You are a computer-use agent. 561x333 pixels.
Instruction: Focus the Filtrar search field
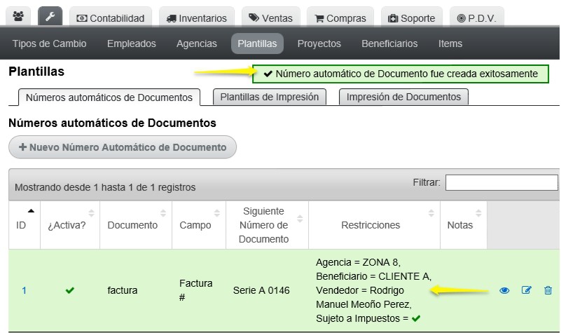(501, 182)
